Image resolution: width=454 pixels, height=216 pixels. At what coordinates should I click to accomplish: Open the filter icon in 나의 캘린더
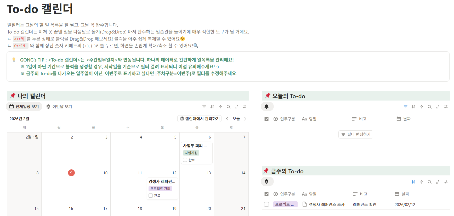click(204, 107)
